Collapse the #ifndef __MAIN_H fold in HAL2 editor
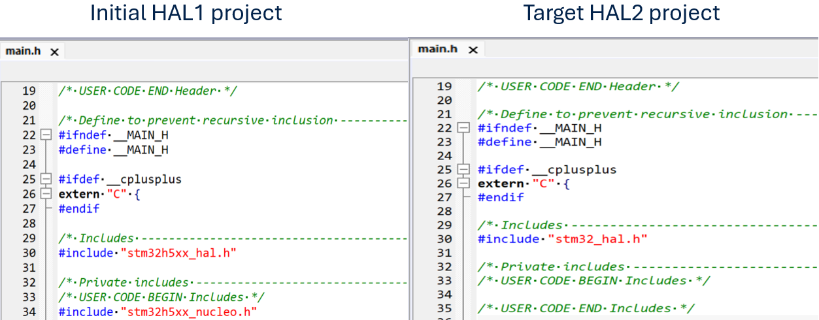This screenshot has width=819, height=320. [x=463, y=128]
